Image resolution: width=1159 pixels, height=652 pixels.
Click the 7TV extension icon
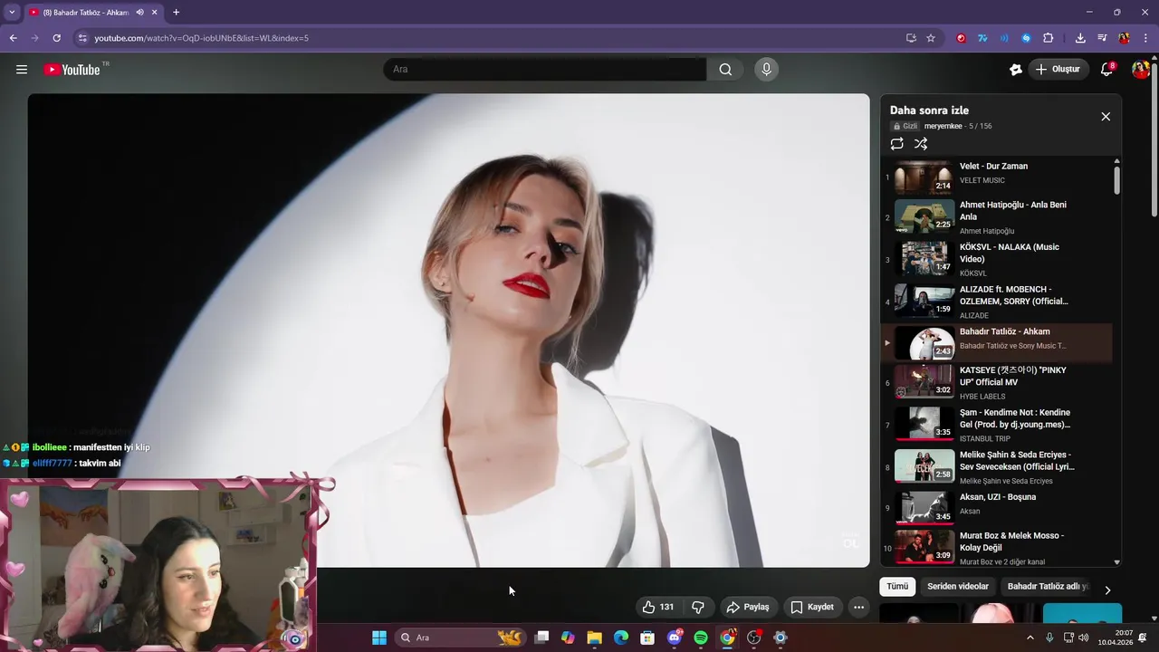(x=982, y=38)
